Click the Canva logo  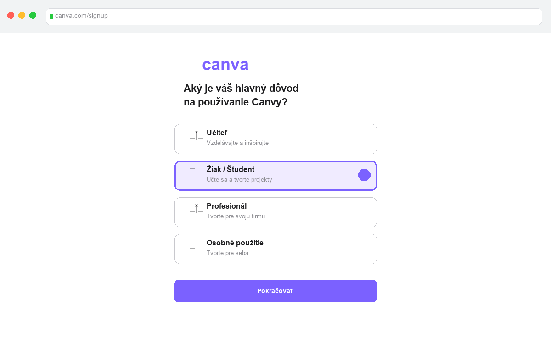pos(225,65)
